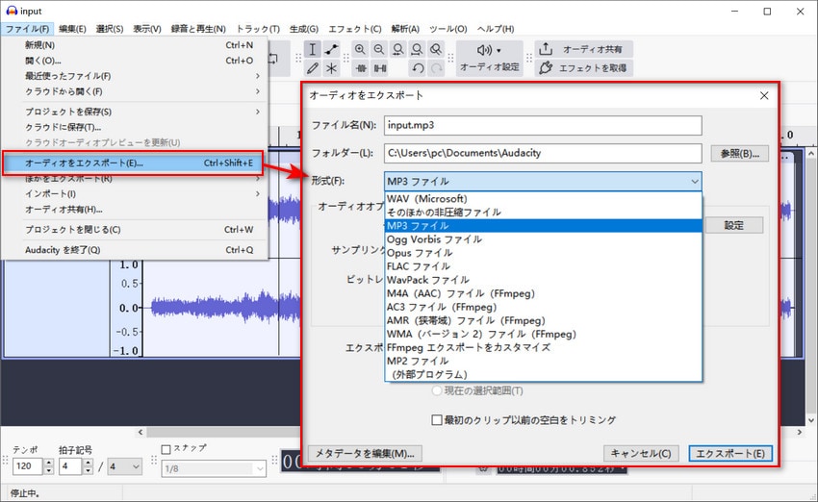Click the エフェクトを取得 plug button

coord(584,67)
